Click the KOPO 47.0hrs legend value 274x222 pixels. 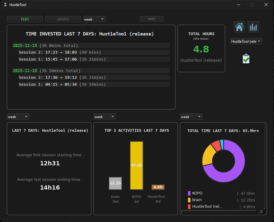tap(248, 194)
